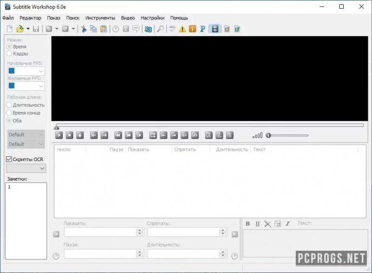Screen dimensions: 372x273
Task: Click the clock timing icon in toolbar
Action: 115,29
